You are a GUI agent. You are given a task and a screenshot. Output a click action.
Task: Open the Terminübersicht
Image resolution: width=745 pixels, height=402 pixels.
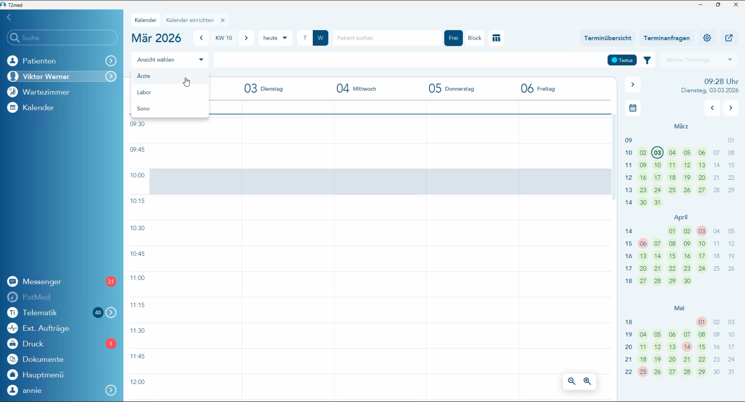[x=607, y=38]
